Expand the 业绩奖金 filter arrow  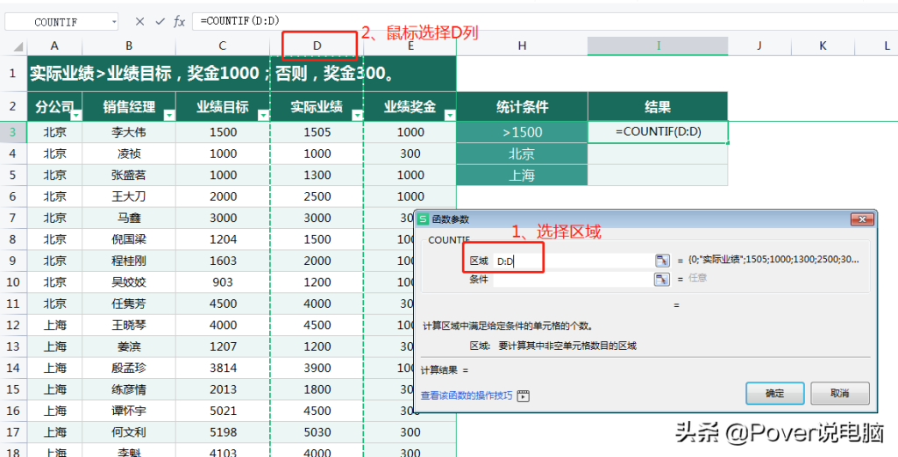449,115
